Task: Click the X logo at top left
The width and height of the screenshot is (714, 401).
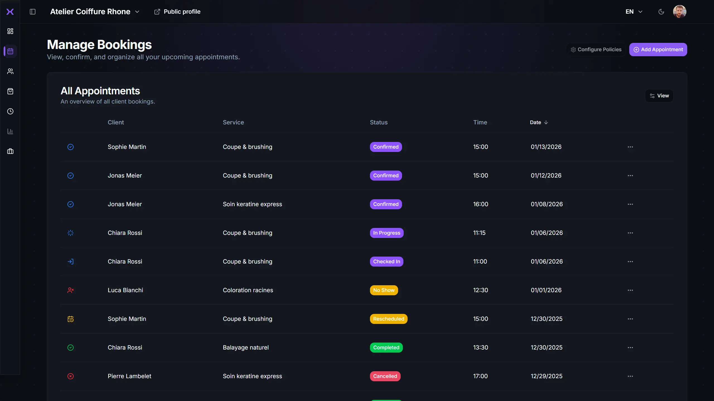Action: [10, 12]
